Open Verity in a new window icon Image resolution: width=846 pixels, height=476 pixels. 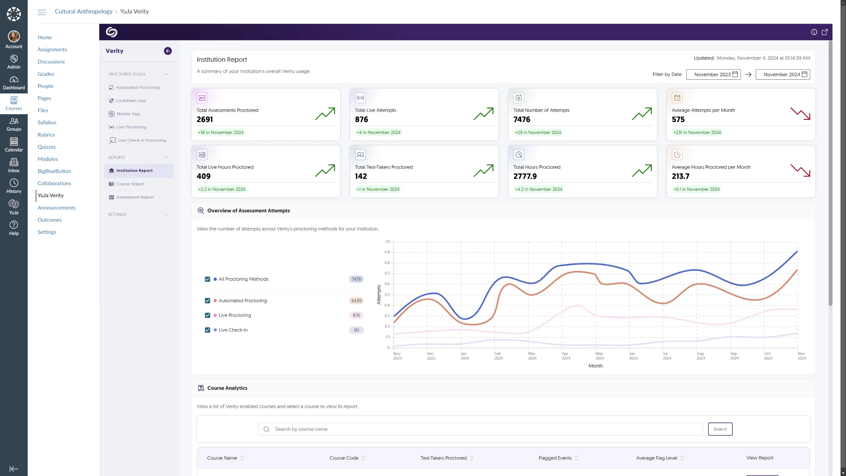[x=825, y=32]
